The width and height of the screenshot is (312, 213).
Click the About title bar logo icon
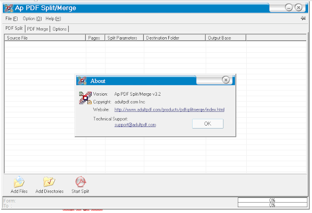click(82, 81)
